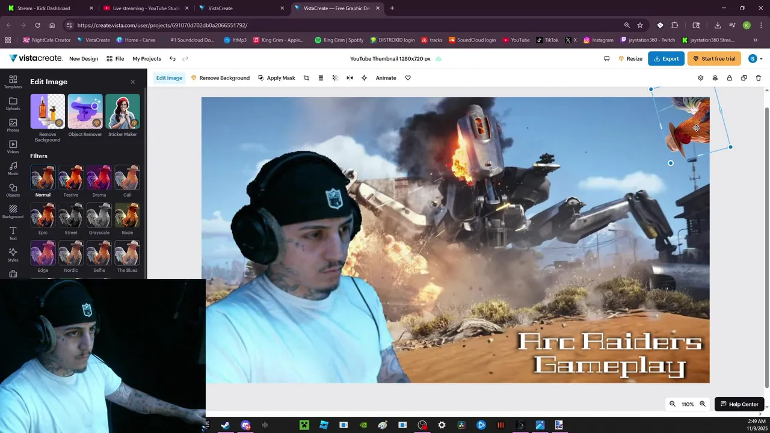The height and width of the screenshot is (433, 770).
Task: Zoom out the canvas with minus magnifier
Action: pos(673,404)
